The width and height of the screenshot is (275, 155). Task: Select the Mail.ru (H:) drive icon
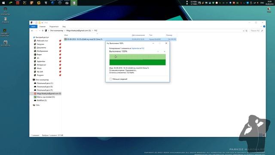[x=35, y=97]
